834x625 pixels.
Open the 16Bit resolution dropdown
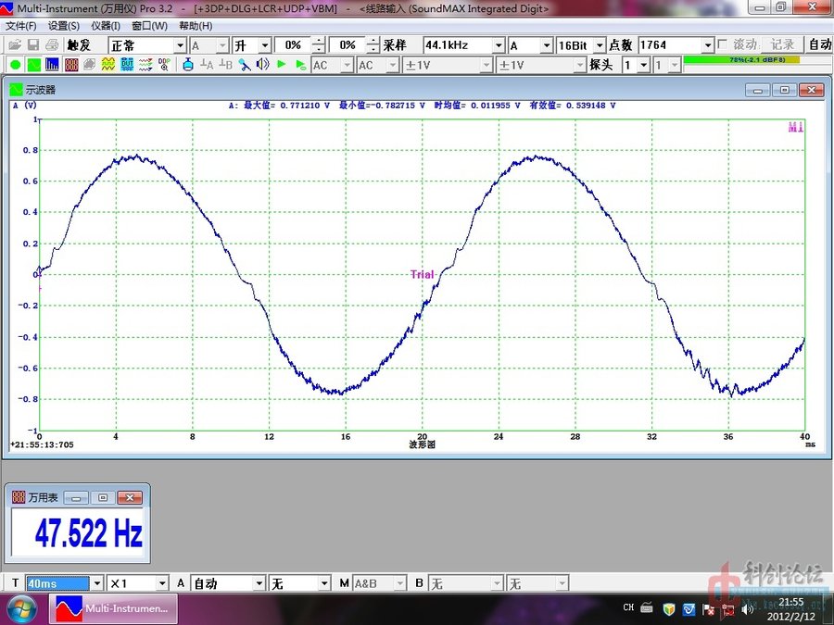tap(600, 45)
